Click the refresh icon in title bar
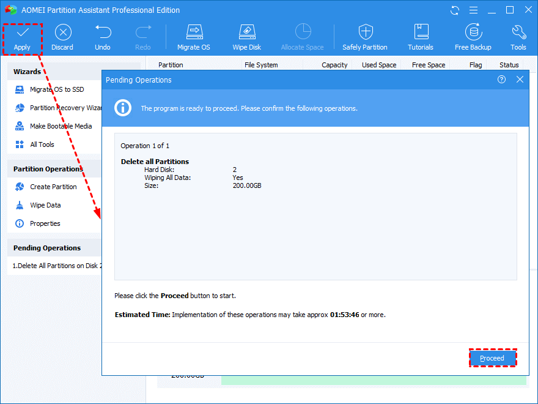The width and height of the screenshot is (538, 404). tap(455, 10)
